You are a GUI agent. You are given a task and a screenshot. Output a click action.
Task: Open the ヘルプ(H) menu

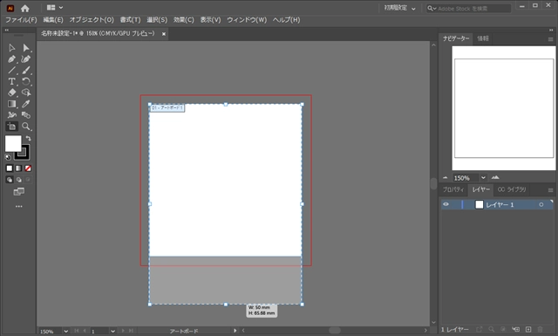coord(286,20)
